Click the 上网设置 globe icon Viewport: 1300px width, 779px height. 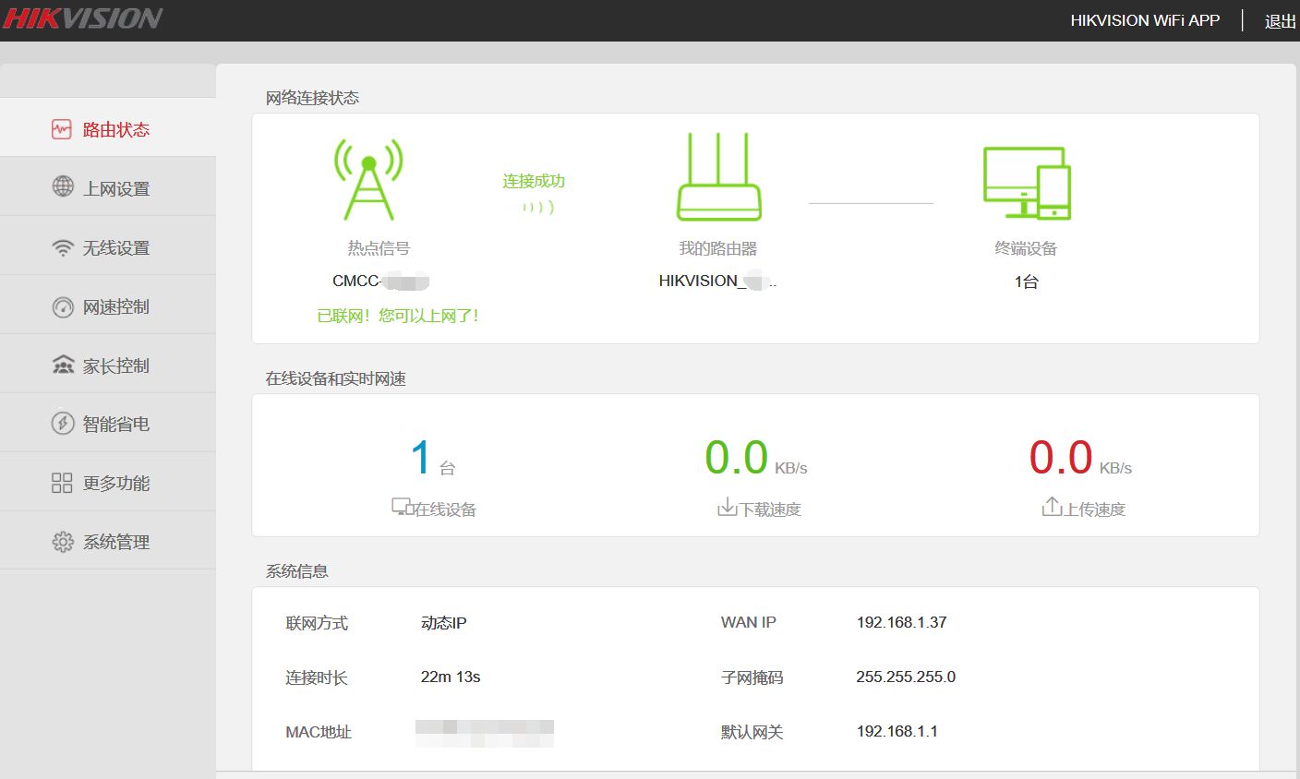(x=63, y=186)
